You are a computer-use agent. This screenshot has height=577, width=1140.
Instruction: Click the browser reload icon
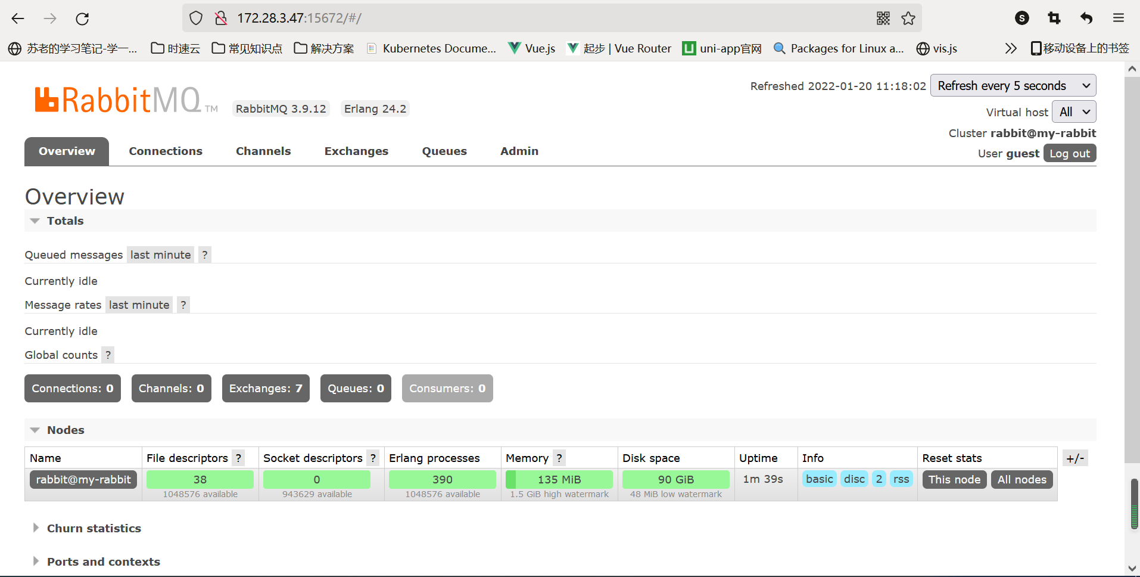tap(82, 18)
